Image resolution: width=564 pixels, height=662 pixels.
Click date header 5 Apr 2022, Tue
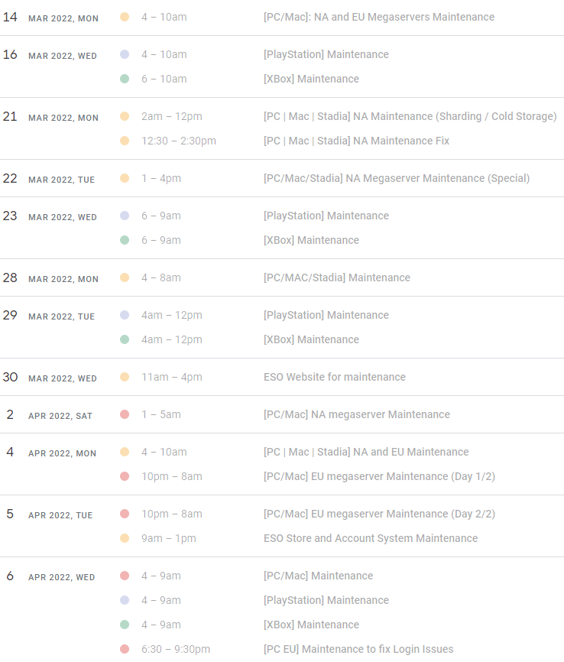50,514
